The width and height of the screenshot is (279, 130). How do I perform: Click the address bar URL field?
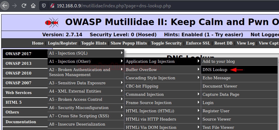(159, 6)
